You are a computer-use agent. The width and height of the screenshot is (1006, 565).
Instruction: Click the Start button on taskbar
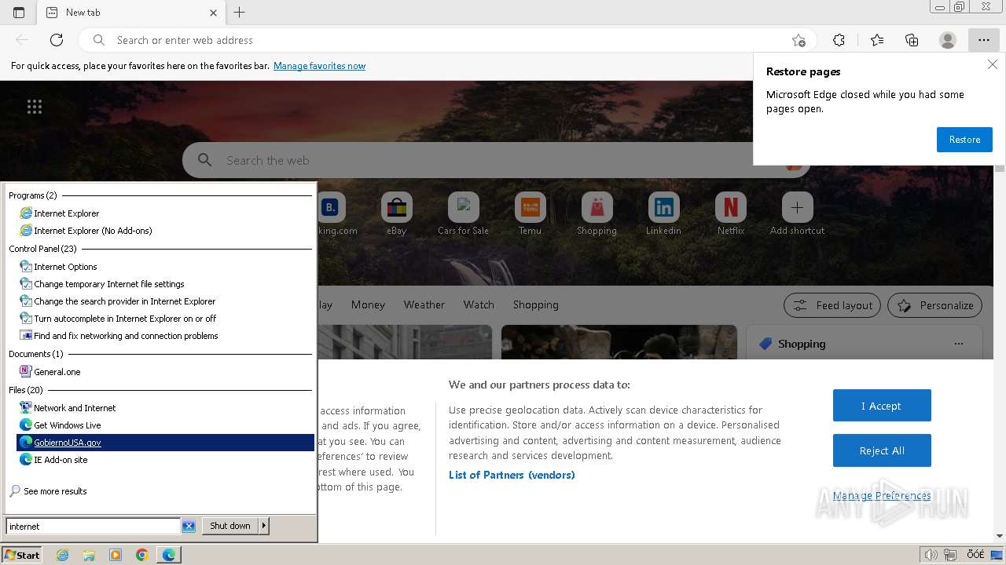pos(22,555)
